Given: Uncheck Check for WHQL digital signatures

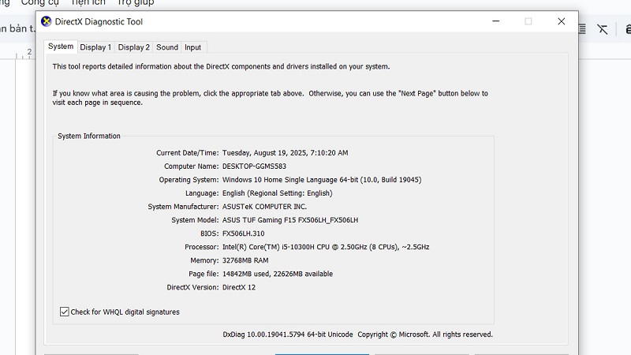Looking at the screenshot, I should [x=65, y=312].
